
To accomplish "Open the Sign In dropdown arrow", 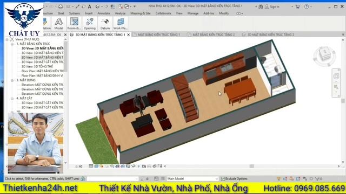I will point(292,6).
